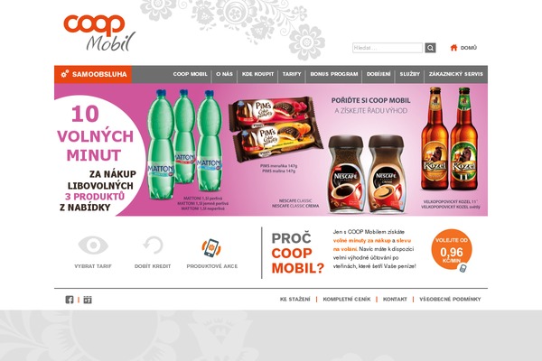The height and width of the screenshot is (361, 542).
Task: Click the Hledat search input field
Action: point(388,48)
